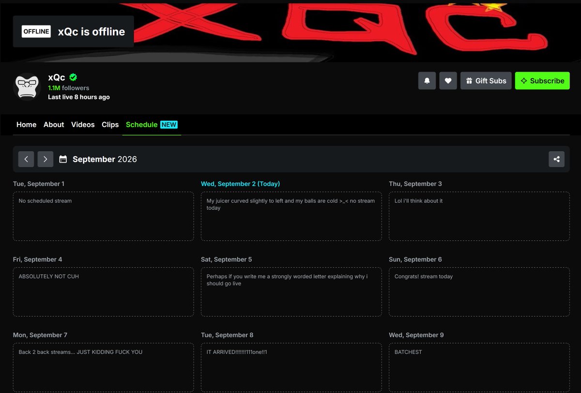The height and width of the screenshot is (393, 581).
Task: Select the Clips tab
Action: (110, 125)
